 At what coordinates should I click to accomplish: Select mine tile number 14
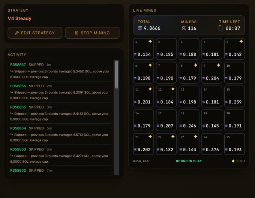pos(212,96)
